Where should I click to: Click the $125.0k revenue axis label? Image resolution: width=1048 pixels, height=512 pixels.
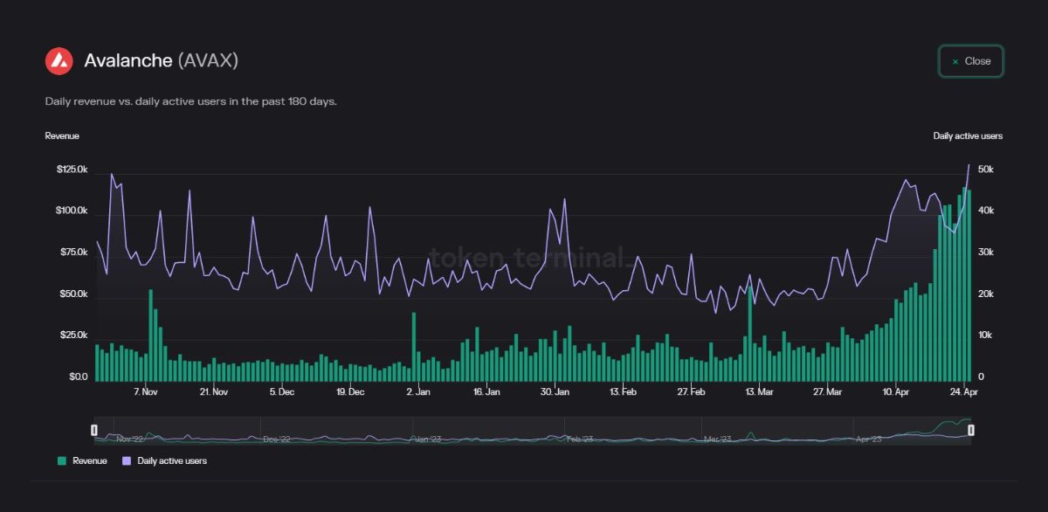tap(71, 169)
